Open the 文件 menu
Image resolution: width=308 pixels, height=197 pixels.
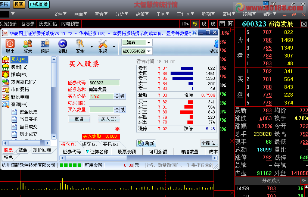pos(60,14)
